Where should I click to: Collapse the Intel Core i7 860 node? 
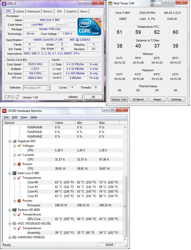pyautogui.click(x=10, y=173)
